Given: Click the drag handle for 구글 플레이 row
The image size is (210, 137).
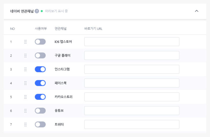Looking at the screenshot, I should (25, 56).
